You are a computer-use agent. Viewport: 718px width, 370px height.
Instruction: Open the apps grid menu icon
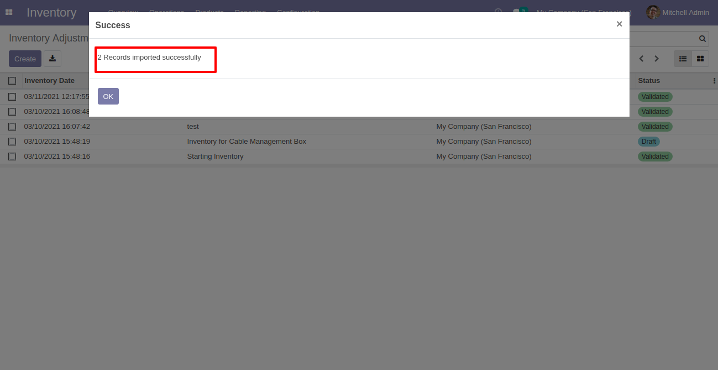[9, 12]
